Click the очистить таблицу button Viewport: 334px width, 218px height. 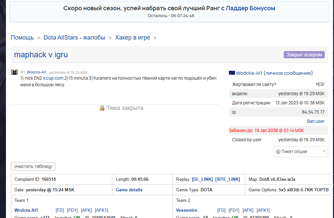coord(33,166)
